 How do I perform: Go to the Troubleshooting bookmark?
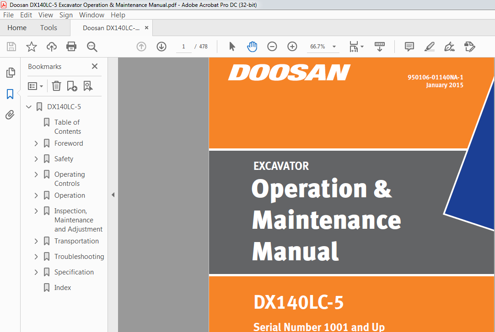tap(79, 256)
